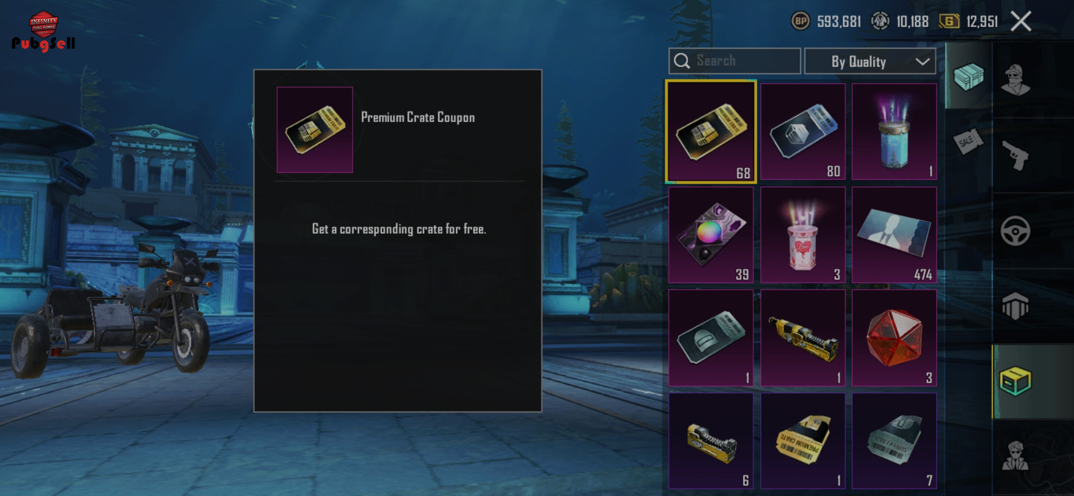Select the silhouette card item with 474
The image size is (1074, 496).
coord(894,235)
